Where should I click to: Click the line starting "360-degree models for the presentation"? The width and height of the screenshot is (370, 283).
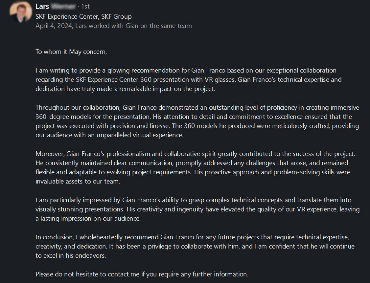click(x=194, y=117)
